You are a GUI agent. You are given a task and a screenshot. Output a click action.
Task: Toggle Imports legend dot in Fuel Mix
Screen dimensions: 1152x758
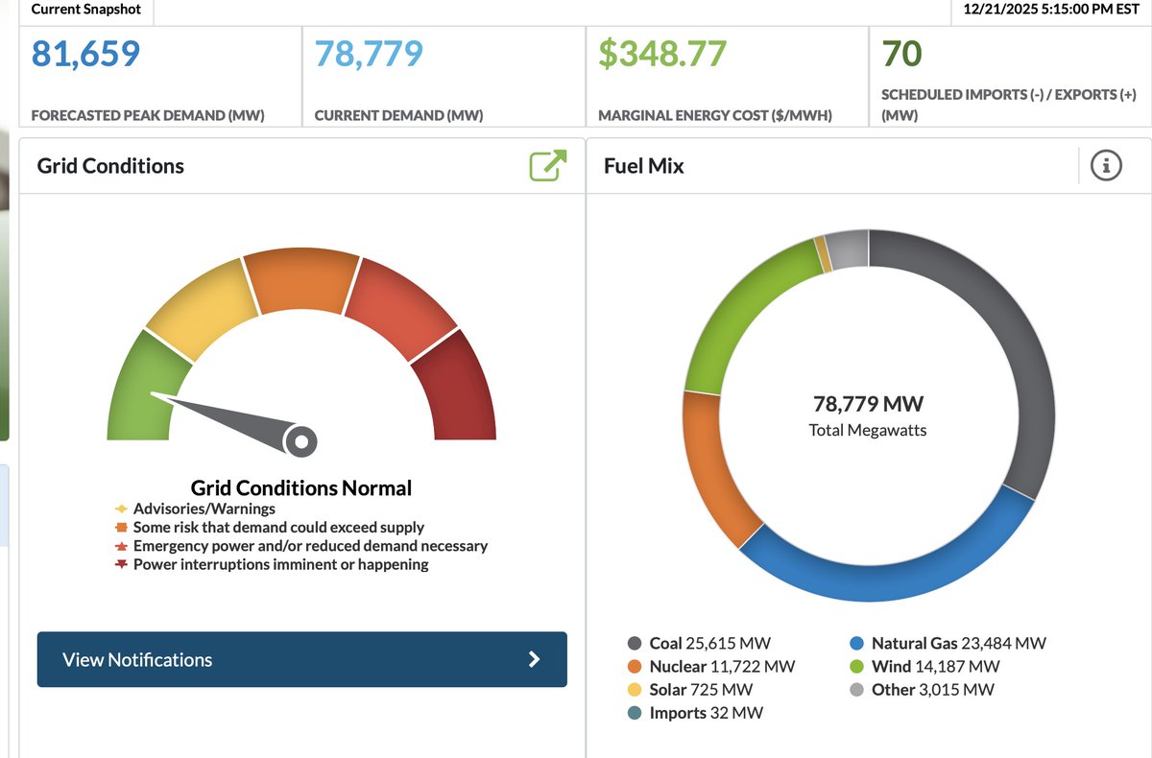(x=635, y=713)
